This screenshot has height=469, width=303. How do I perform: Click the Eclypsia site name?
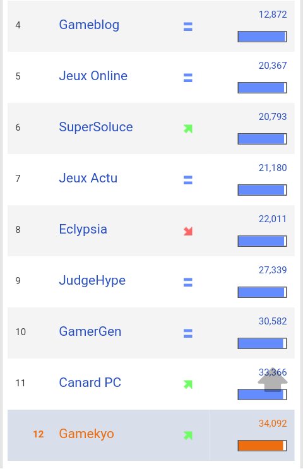click(83, 229)
